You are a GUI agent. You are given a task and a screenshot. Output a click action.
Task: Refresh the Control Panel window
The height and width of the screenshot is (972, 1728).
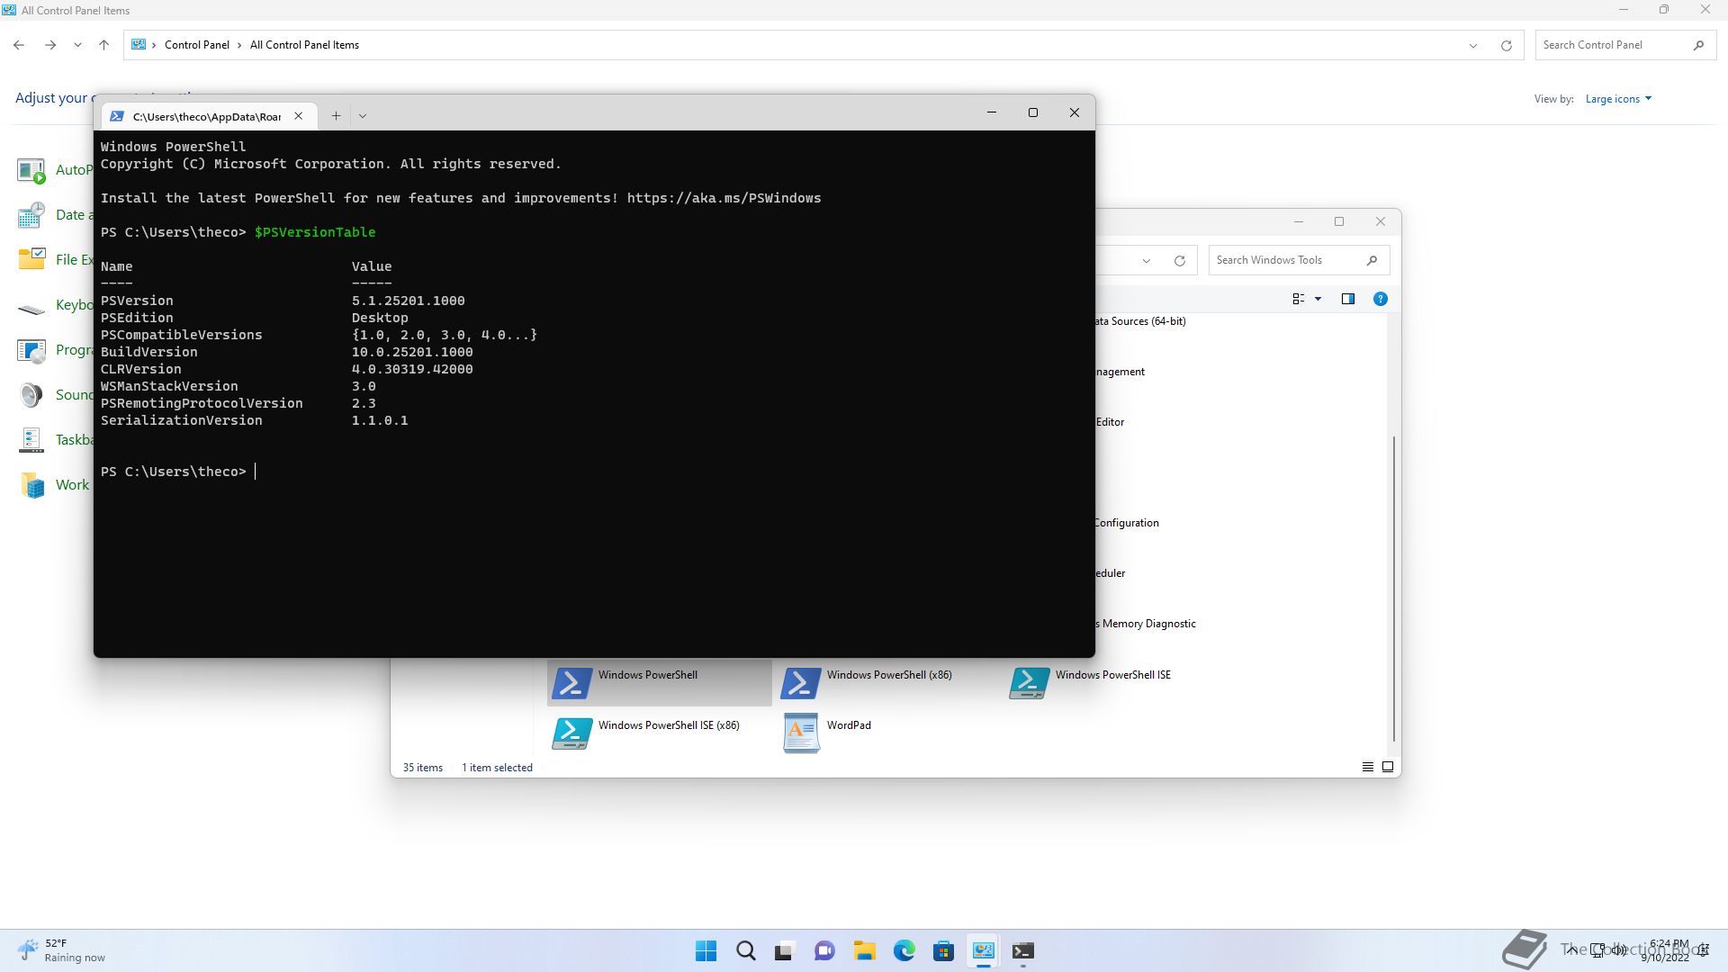1506,45
